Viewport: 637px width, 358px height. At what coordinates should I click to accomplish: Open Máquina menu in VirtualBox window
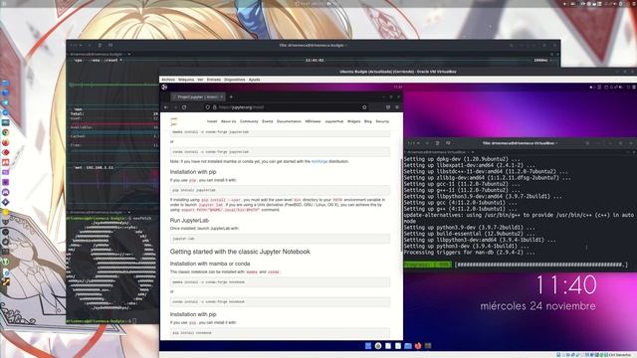coord(186,80)
